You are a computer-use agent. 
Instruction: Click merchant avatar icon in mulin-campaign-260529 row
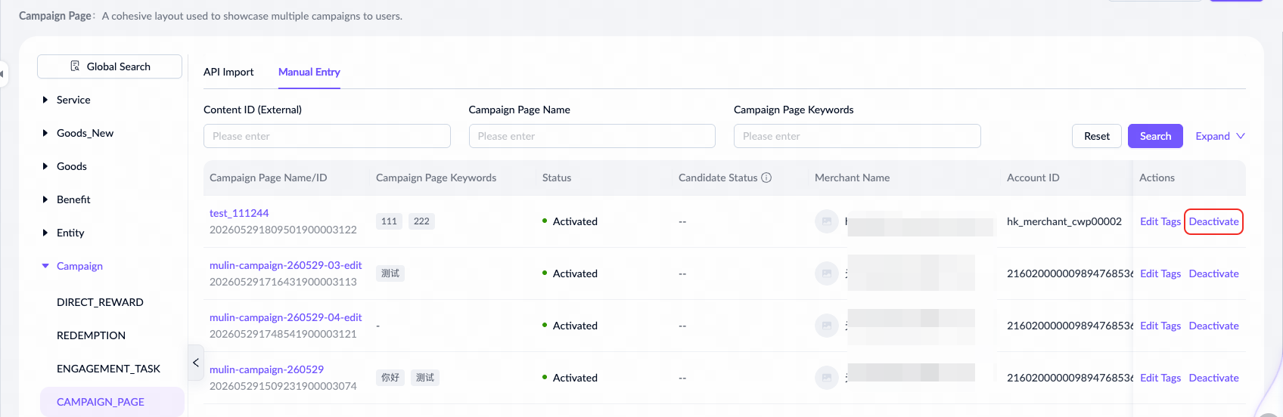827,378
